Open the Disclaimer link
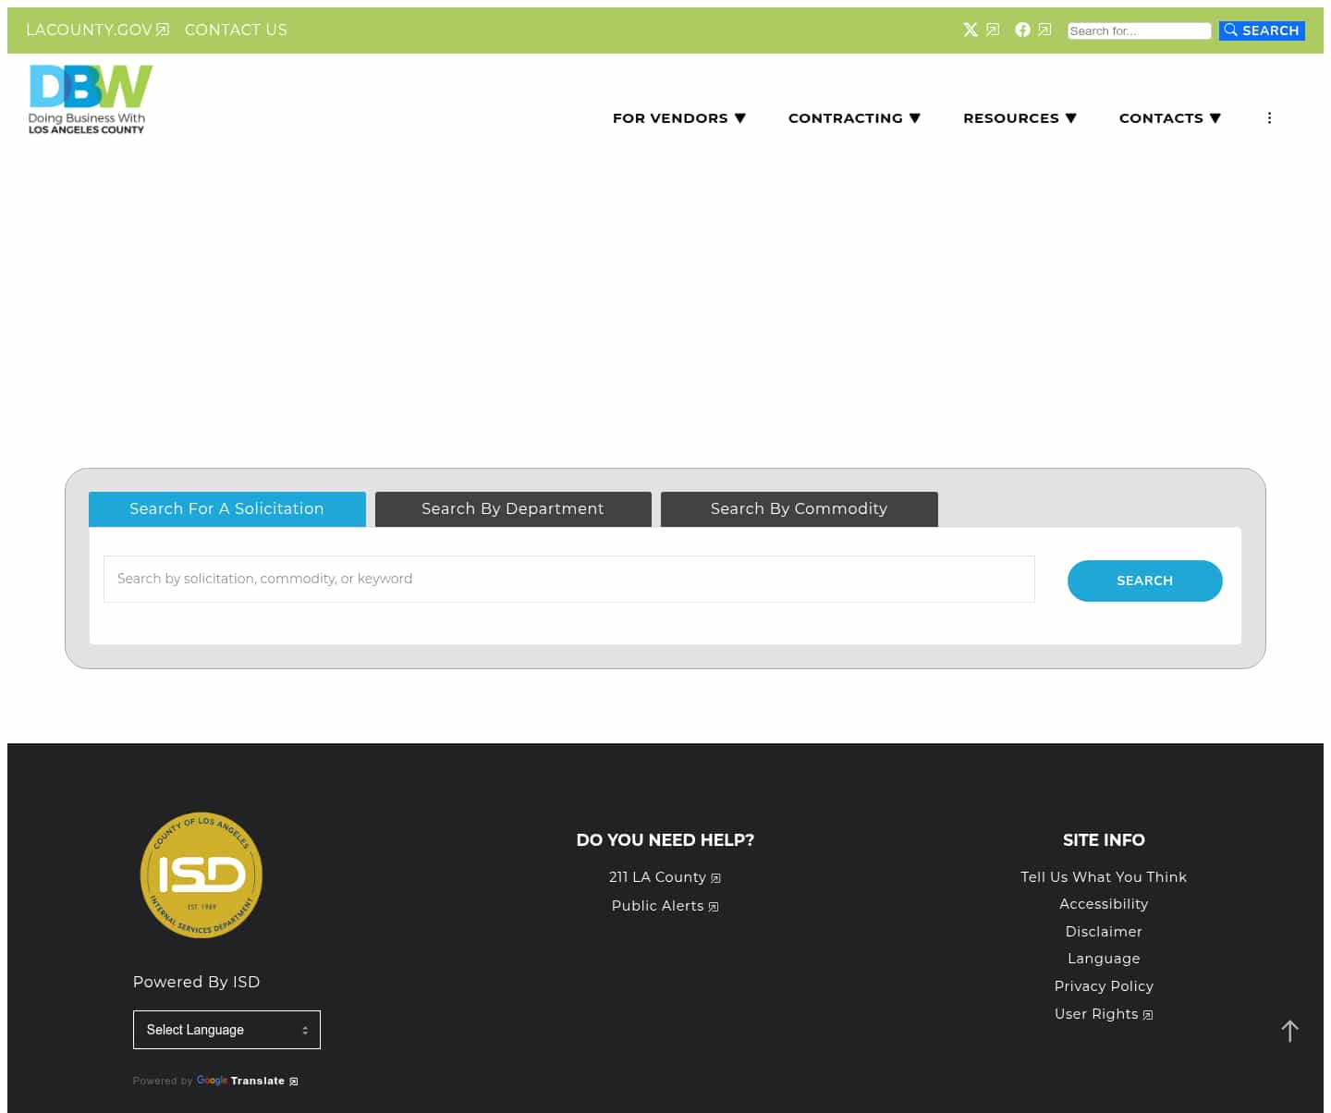The image size is (1331, 1113). click(1104, 932)
